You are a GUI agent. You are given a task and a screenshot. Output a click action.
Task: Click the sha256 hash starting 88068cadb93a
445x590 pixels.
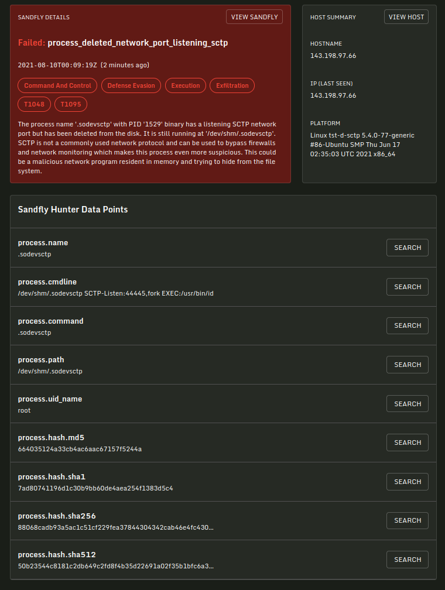pos(115,527)
